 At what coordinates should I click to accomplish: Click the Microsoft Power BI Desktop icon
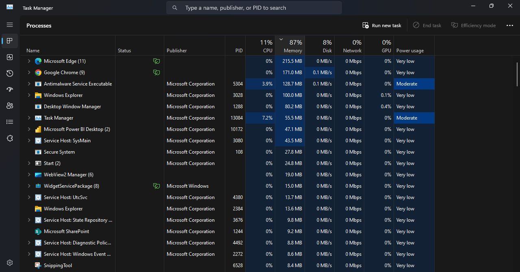tap(38, 129)
